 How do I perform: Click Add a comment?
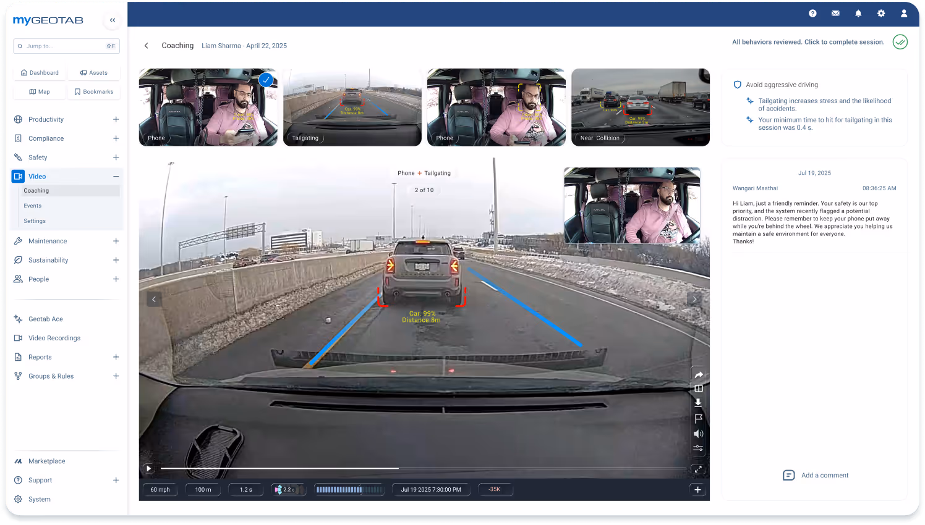815,475
